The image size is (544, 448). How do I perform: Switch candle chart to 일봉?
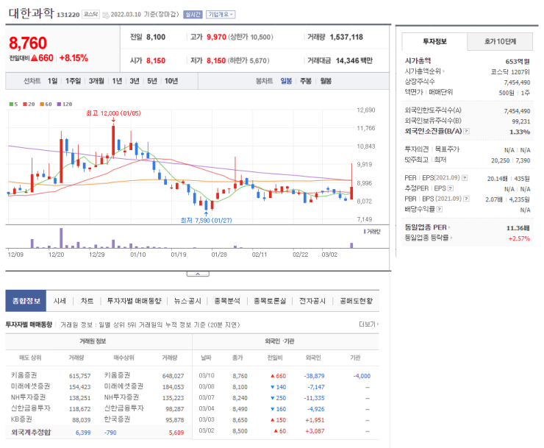(x=286, y=81)
